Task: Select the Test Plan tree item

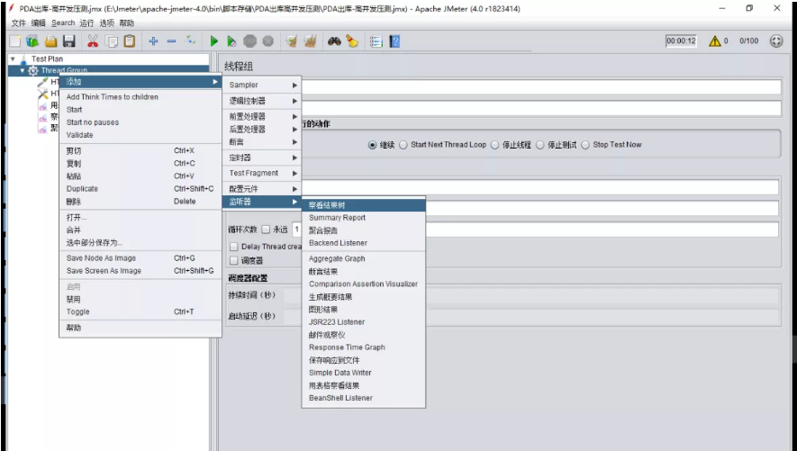Action: pyautogui.click(x=47, y=59)
